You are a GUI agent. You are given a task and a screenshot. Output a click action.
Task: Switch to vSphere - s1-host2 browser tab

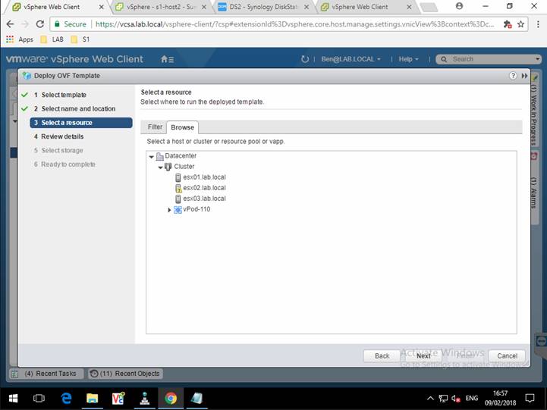pyautogui.click(x=160, y=7)
